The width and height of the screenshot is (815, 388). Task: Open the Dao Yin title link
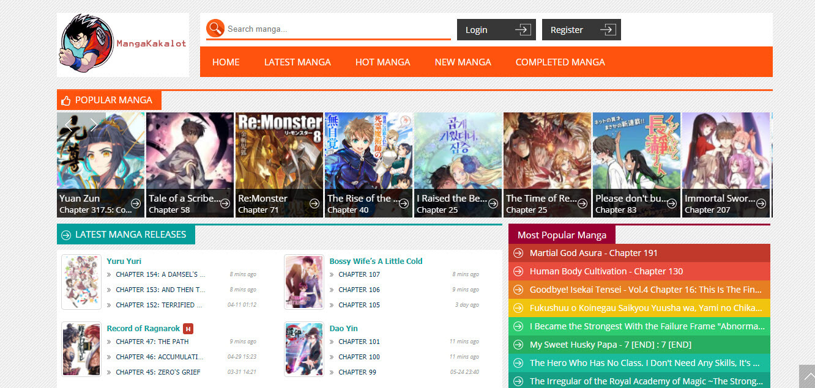(x=342, y=328)
